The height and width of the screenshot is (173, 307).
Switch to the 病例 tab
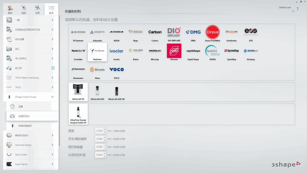tap(24, 9)
